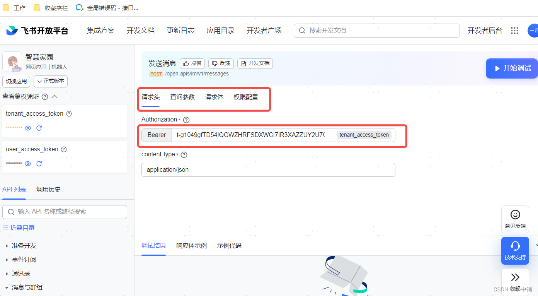Click the POST method badge
538x296 pixels.
pos(156,74)
